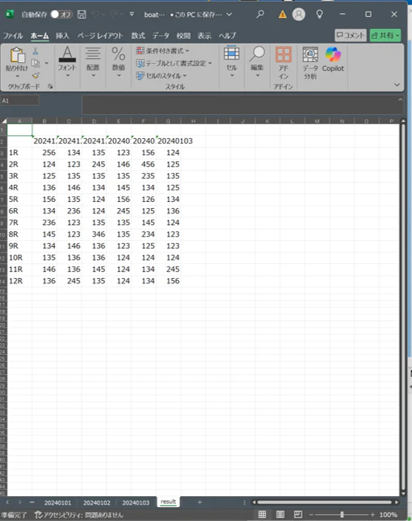The height and width of the screenshot is (521, 412).
Task: Click the Name Box showing A1
Action: pos(20,101)
